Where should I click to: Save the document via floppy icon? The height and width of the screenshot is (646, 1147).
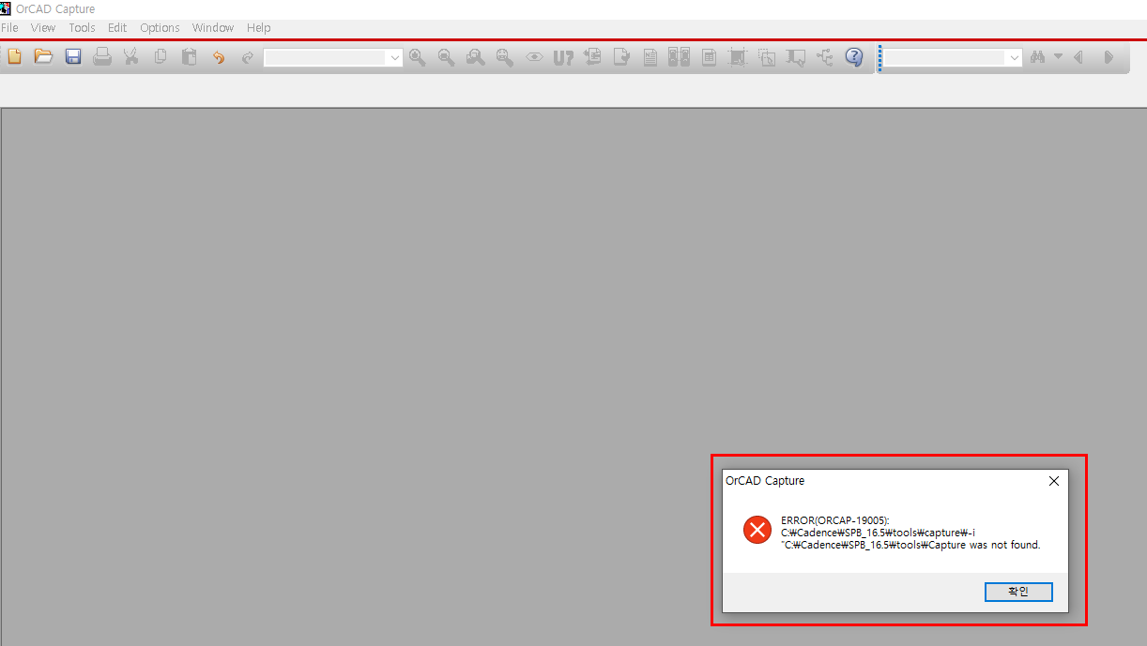[x=72, y=57]
